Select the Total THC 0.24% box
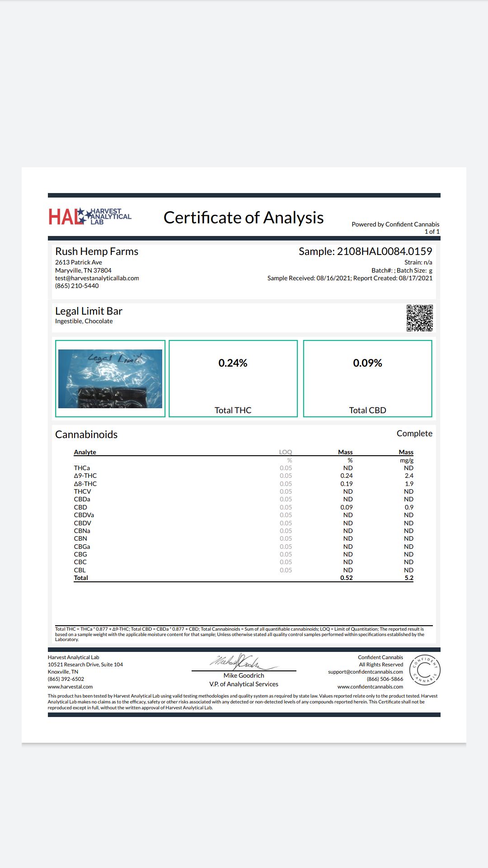Viewport: 488px width, 868px height. (233, 378)
